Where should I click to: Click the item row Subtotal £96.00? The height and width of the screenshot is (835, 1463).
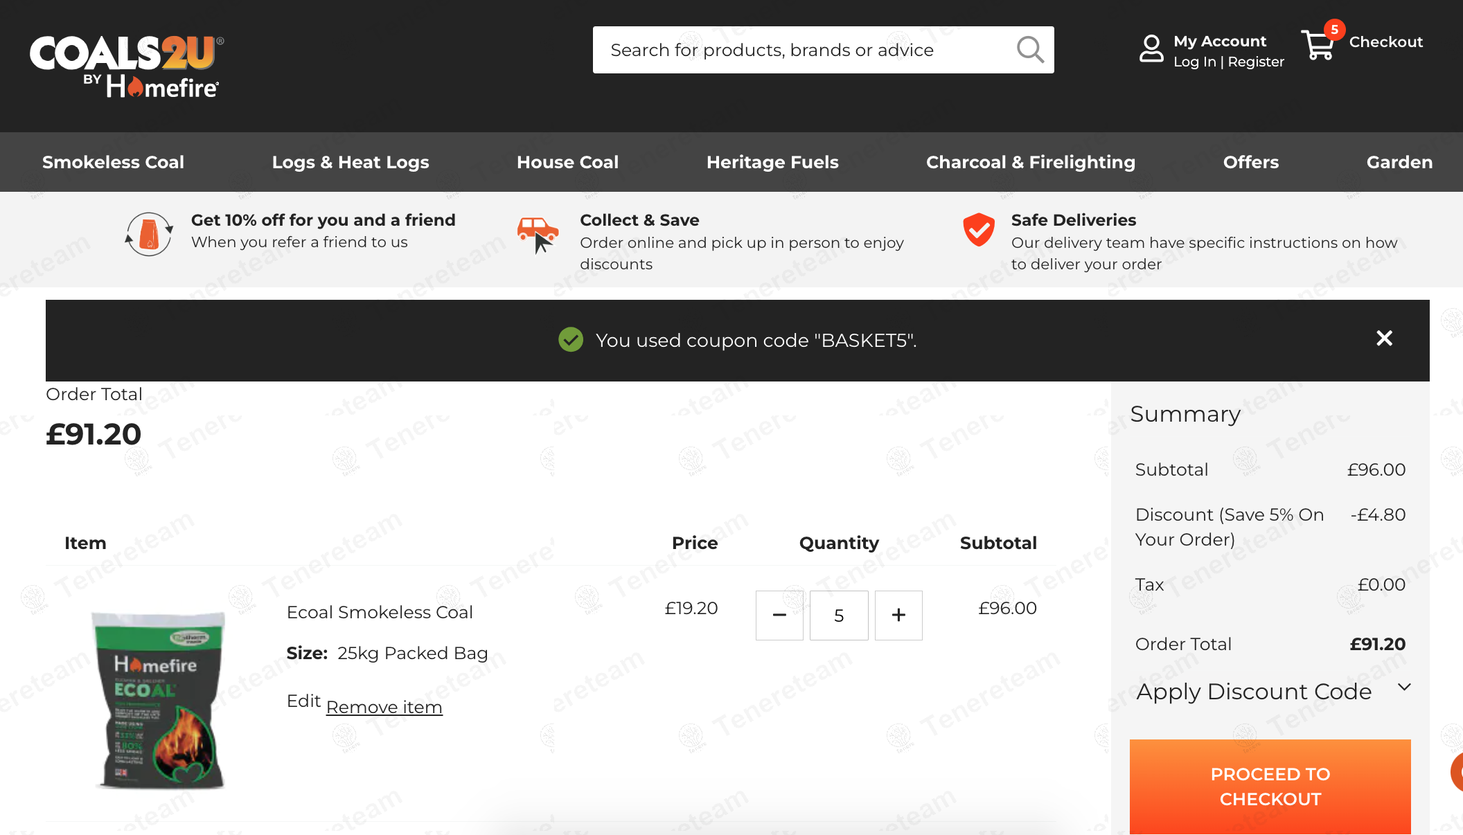pos(1007,608)
